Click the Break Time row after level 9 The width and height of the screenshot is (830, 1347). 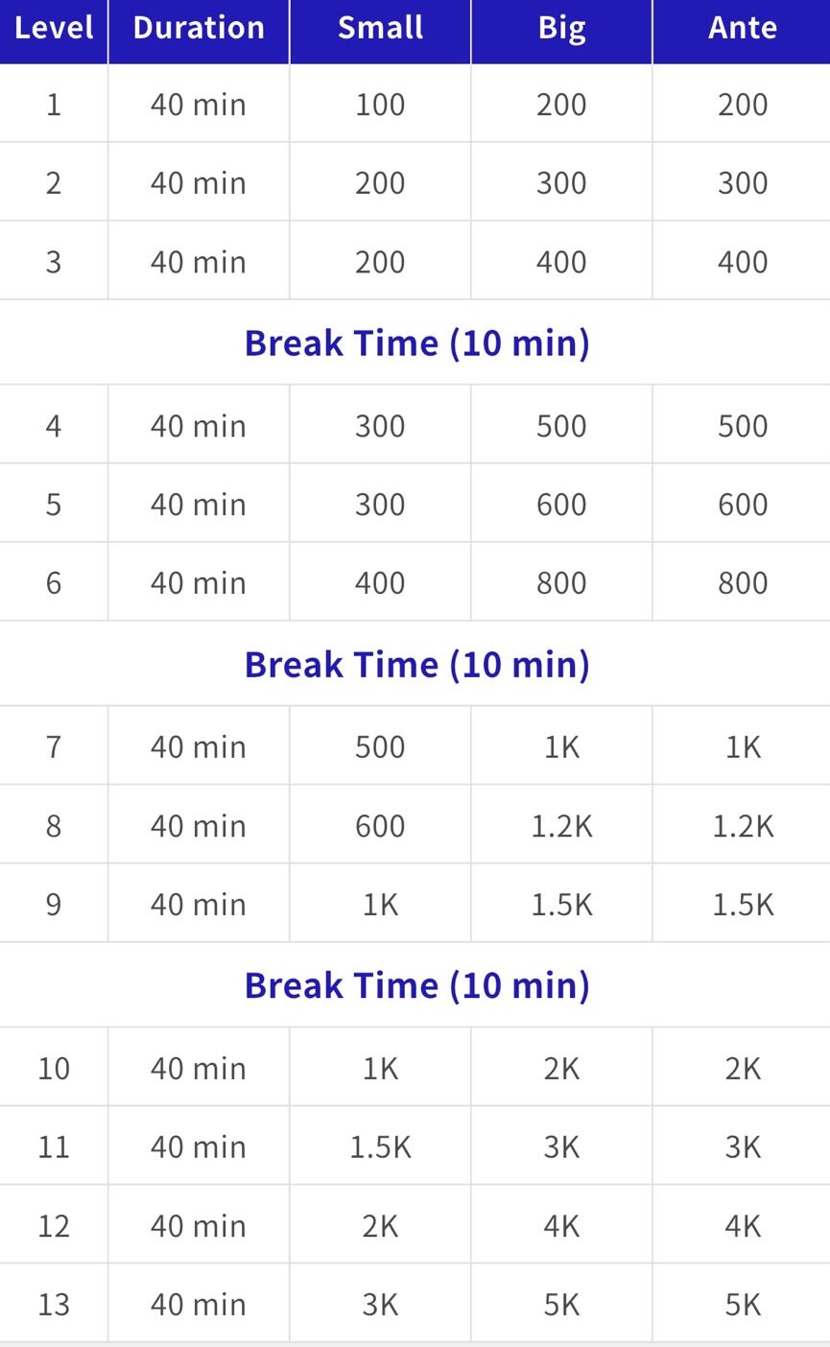416,985
